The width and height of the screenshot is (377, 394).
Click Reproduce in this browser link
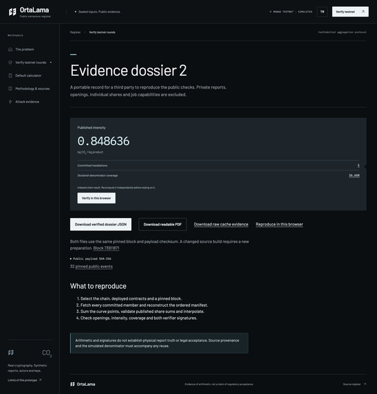point(279,224)
